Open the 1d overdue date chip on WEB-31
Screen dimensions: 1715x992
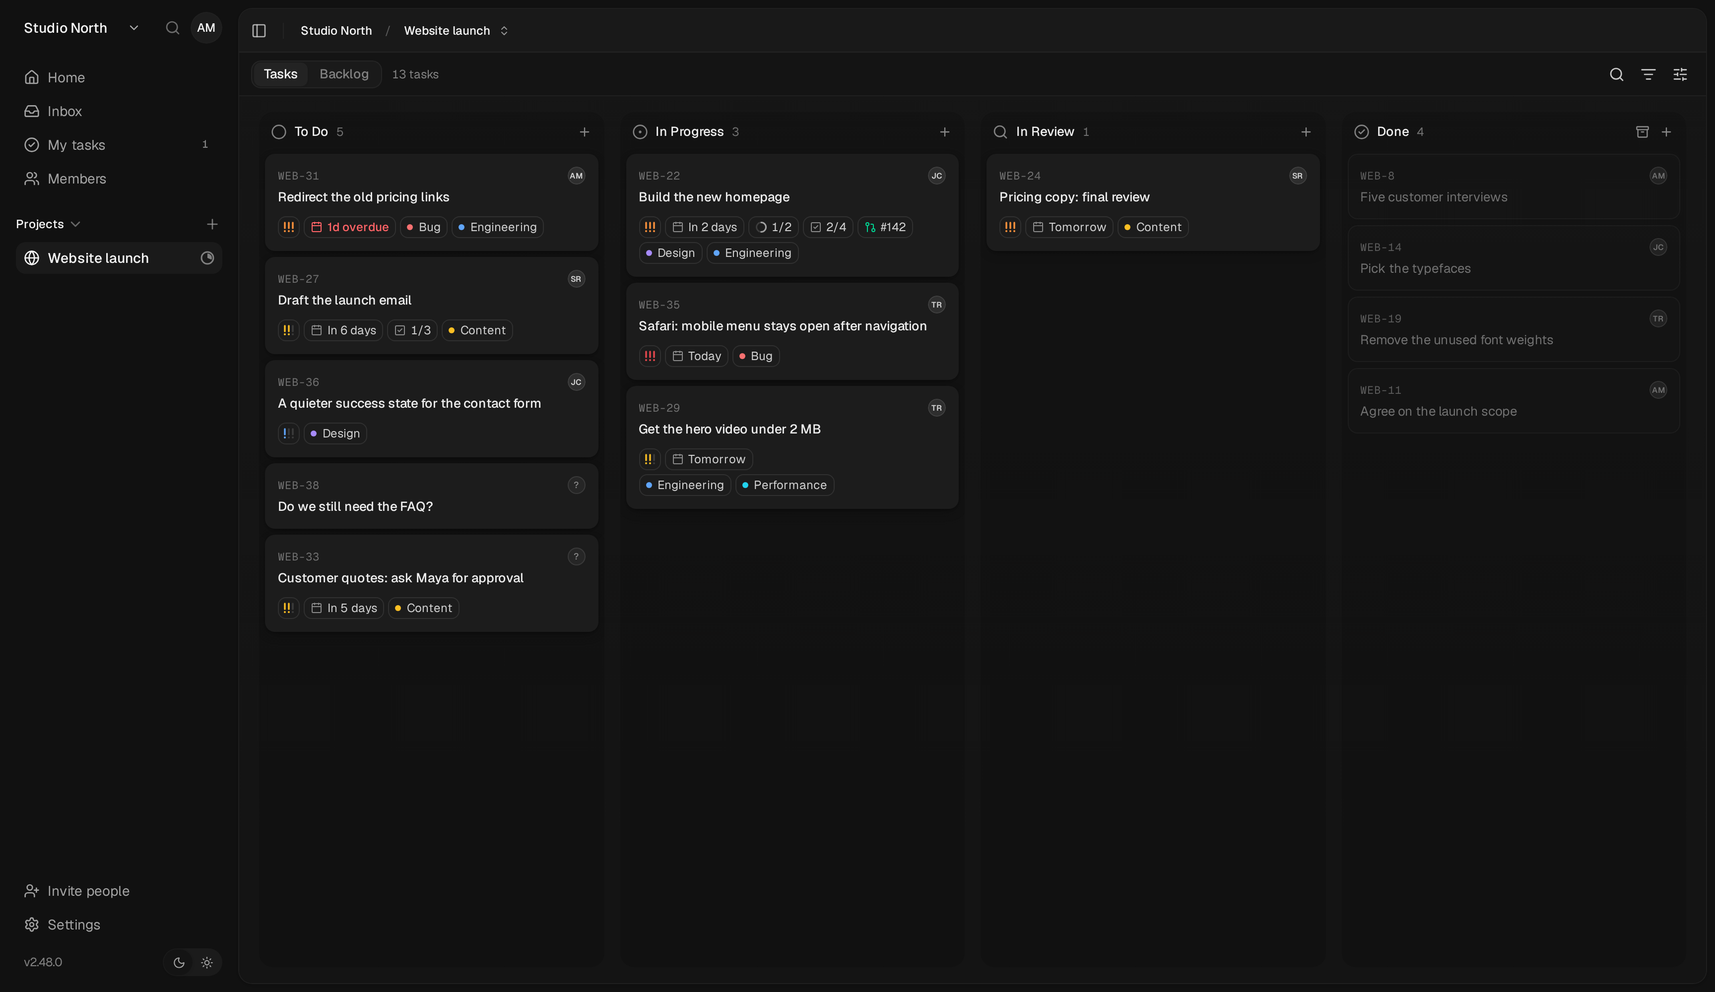point(350,227)
